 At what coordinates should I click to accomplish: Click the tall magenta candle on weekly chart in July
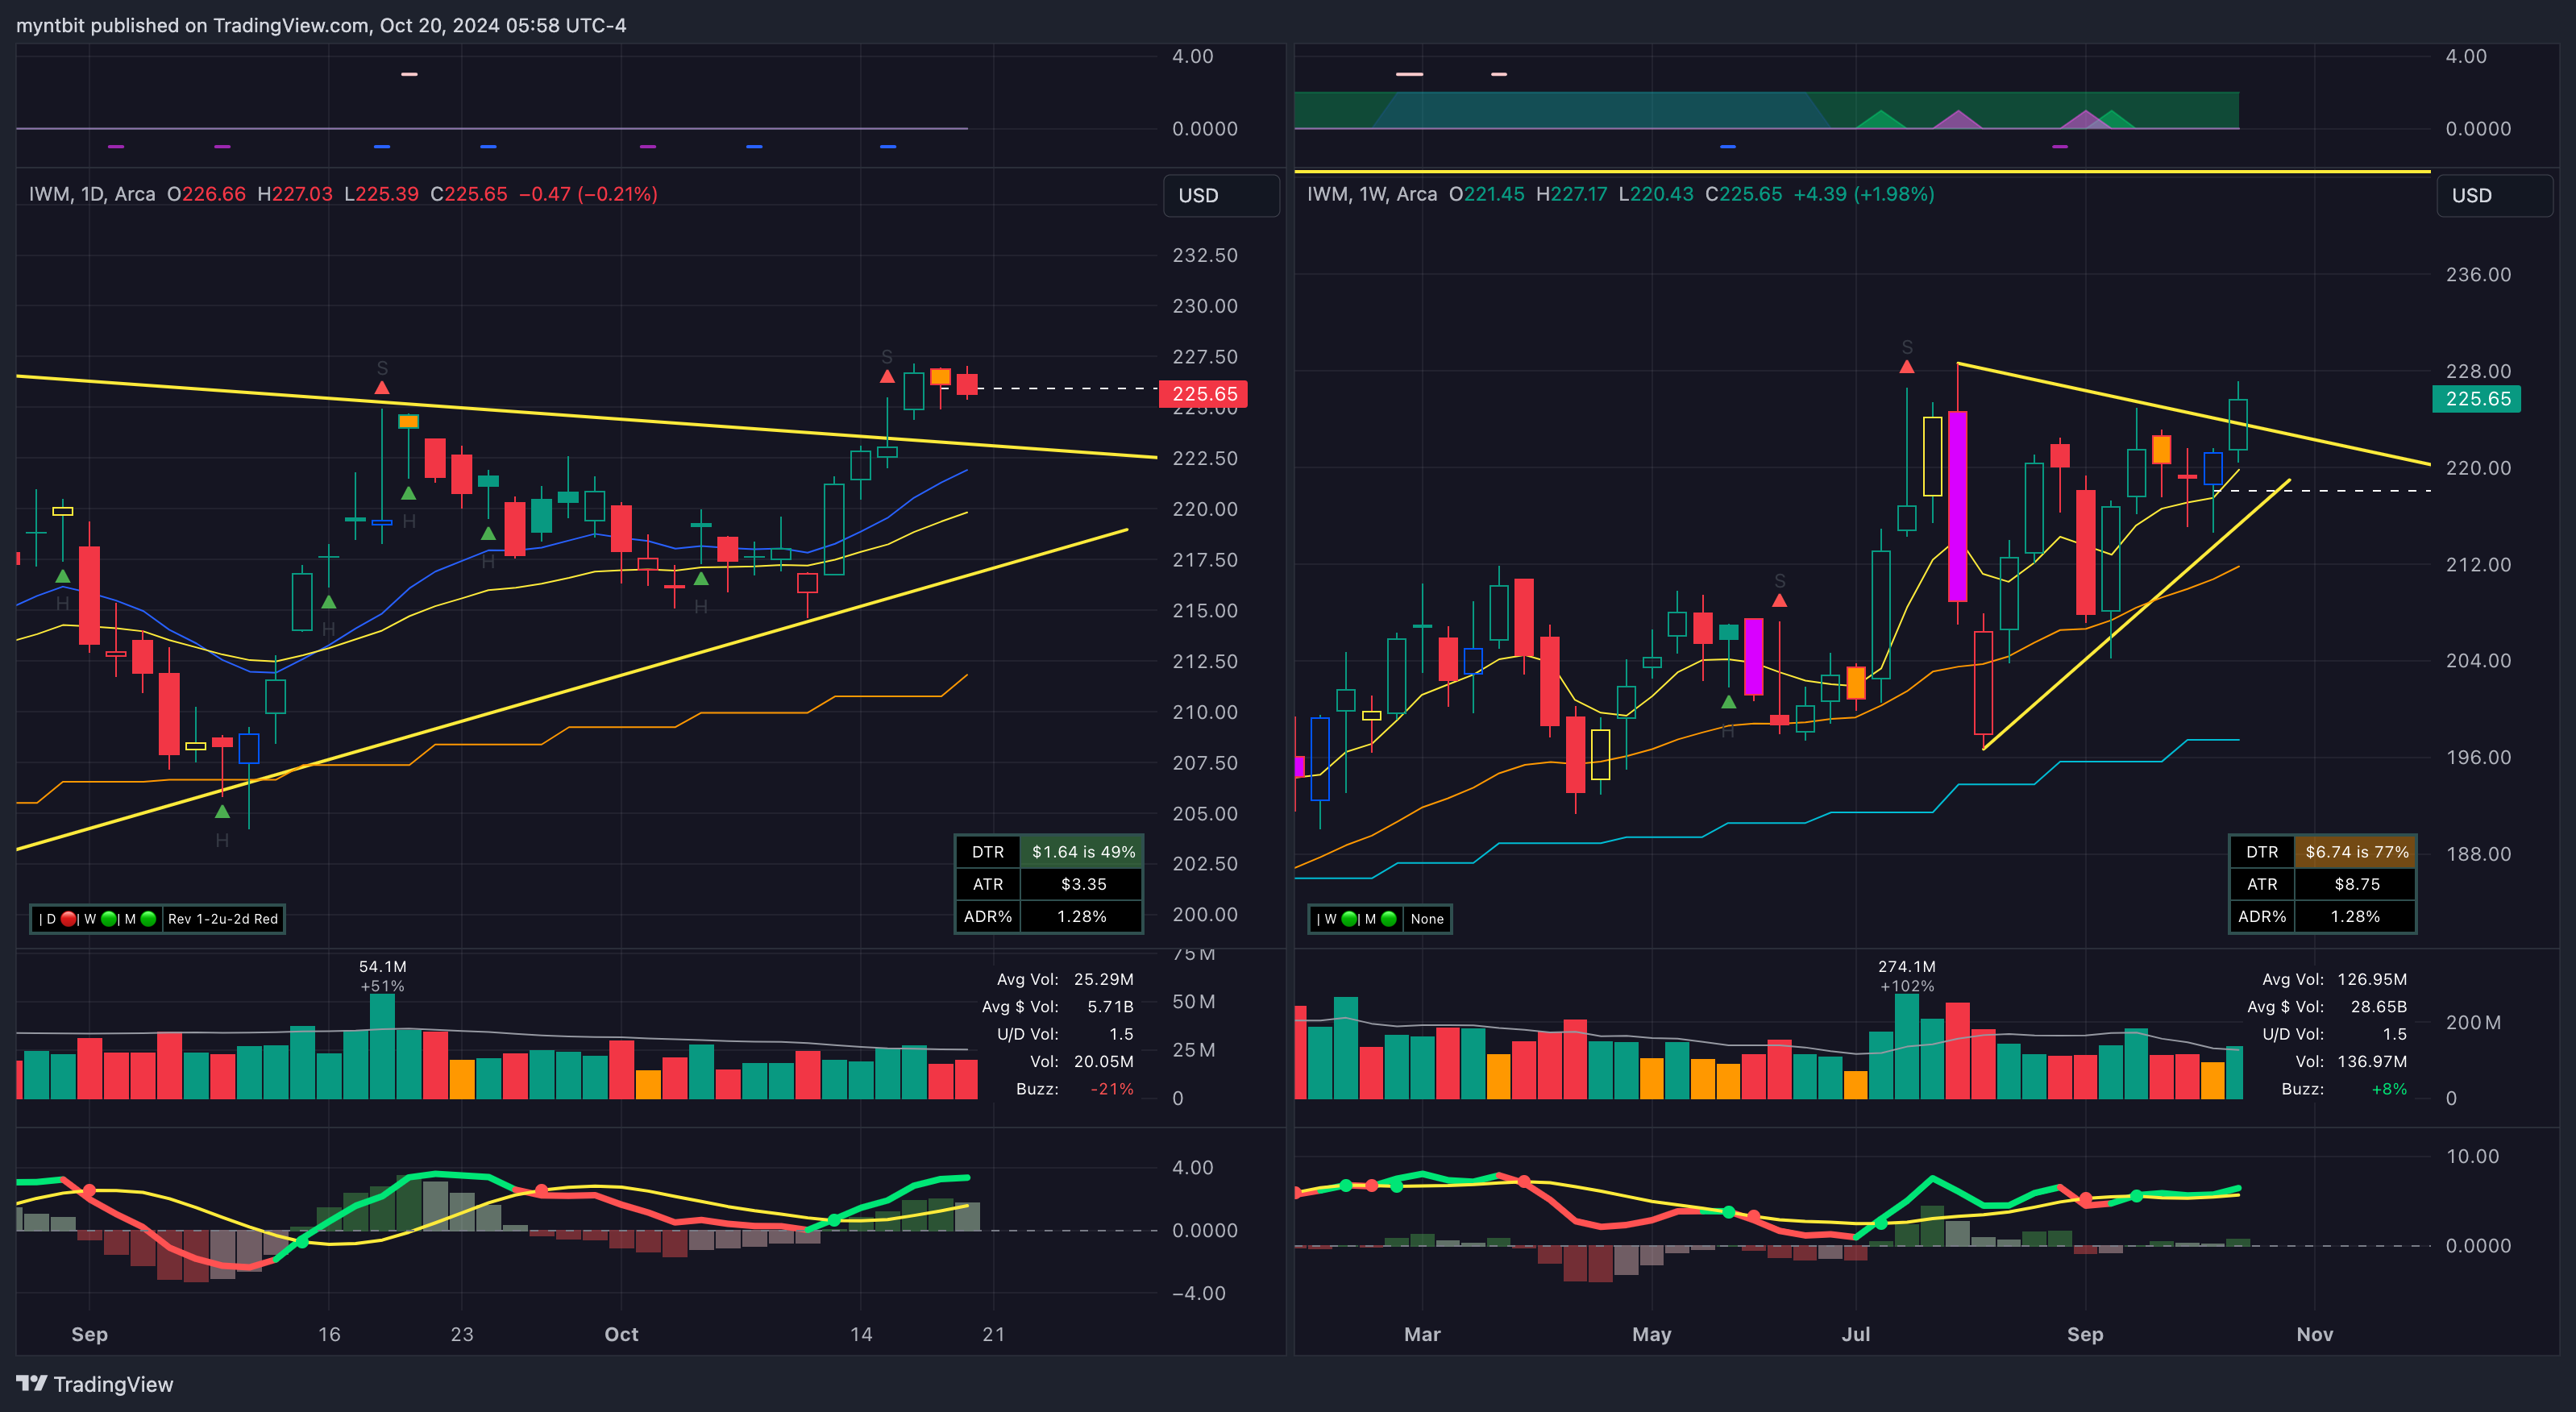(1957, 505)
